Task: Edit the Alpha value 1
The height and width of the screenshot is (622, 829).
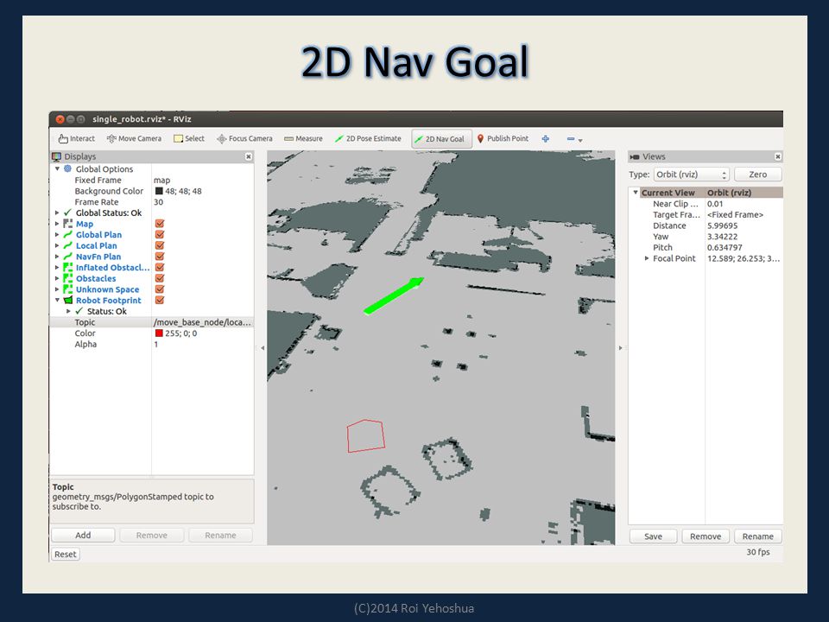Action: click(156, 345)
